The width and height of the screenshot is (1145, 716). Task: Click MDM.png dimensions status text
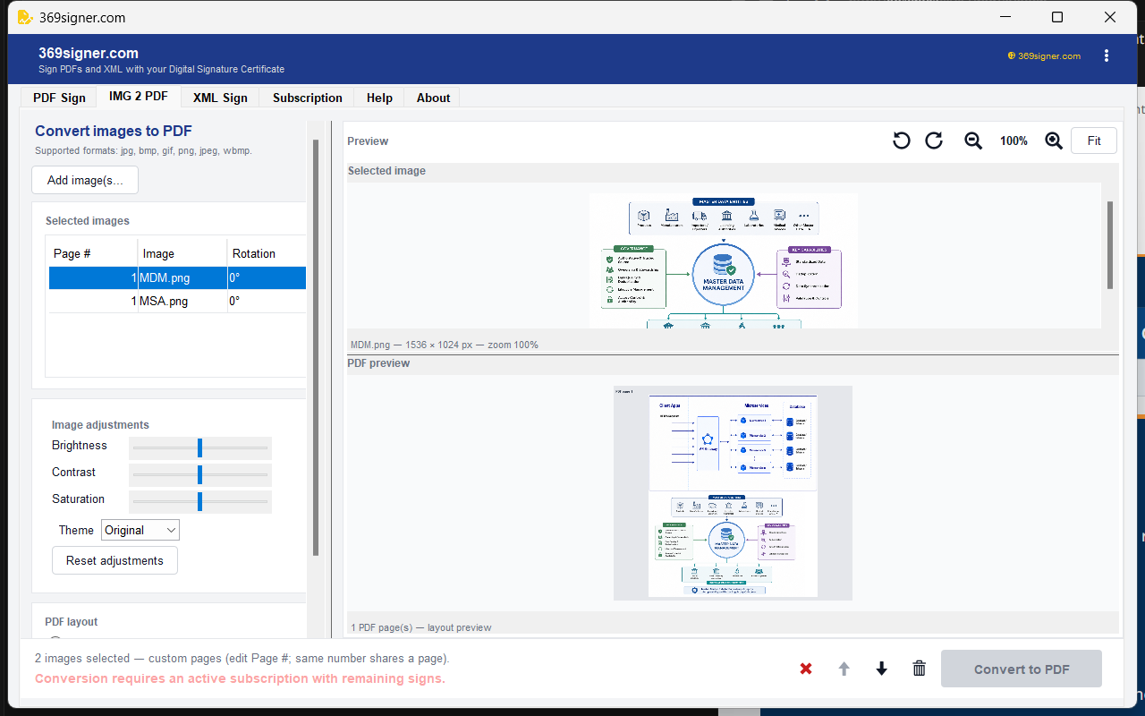coord(444,345)
